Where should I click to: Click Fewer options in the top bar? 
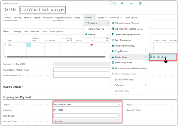click(x=131, y=17)
